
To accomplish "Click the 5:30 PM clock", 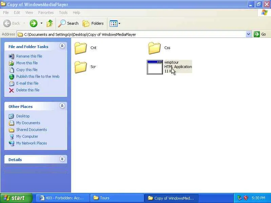I will click(258, 198).
